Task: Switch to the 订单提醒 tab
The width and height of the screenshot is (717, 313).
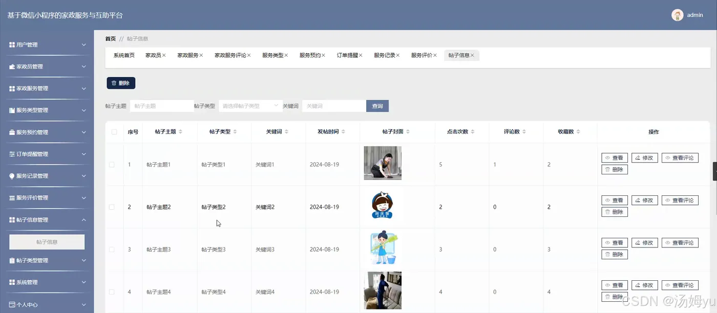Action: click(347, 55)
